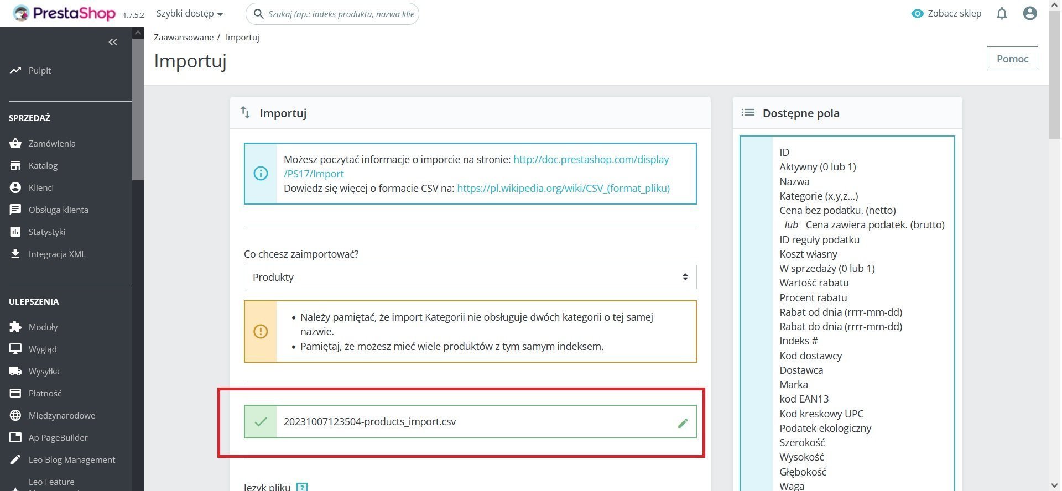Image resolution: width=1062 pixels, height=491 pixels.
Task: Click the Zamówienia basket icon
Action: point(15,143)
